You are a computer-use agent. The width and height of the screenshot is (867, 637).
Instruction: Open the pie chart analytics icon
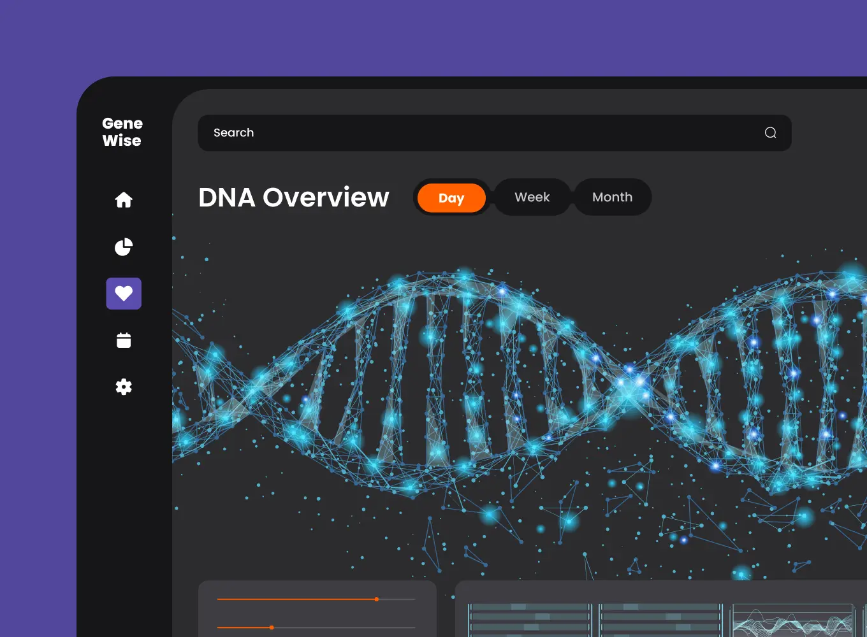pyautogui.click(x=124, y=247)
